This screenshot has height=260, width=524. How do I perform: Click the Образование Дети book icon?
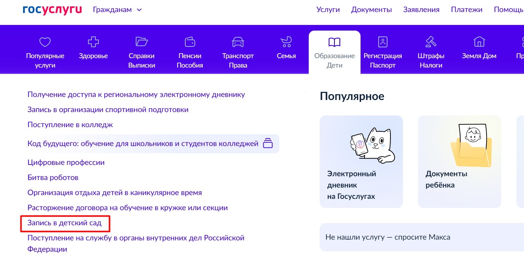tap(334, 42)
